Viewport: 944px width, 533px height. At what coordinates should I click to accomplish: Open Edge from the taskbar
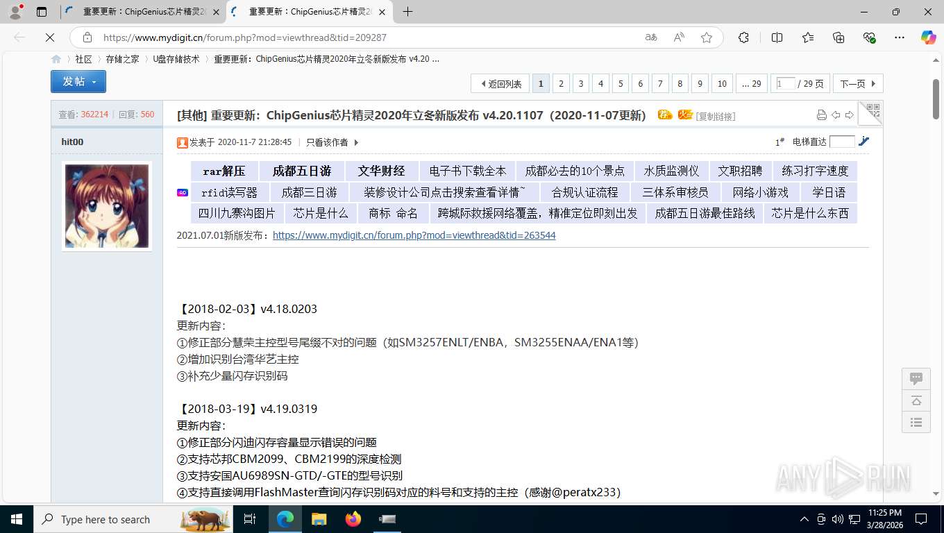285,519
